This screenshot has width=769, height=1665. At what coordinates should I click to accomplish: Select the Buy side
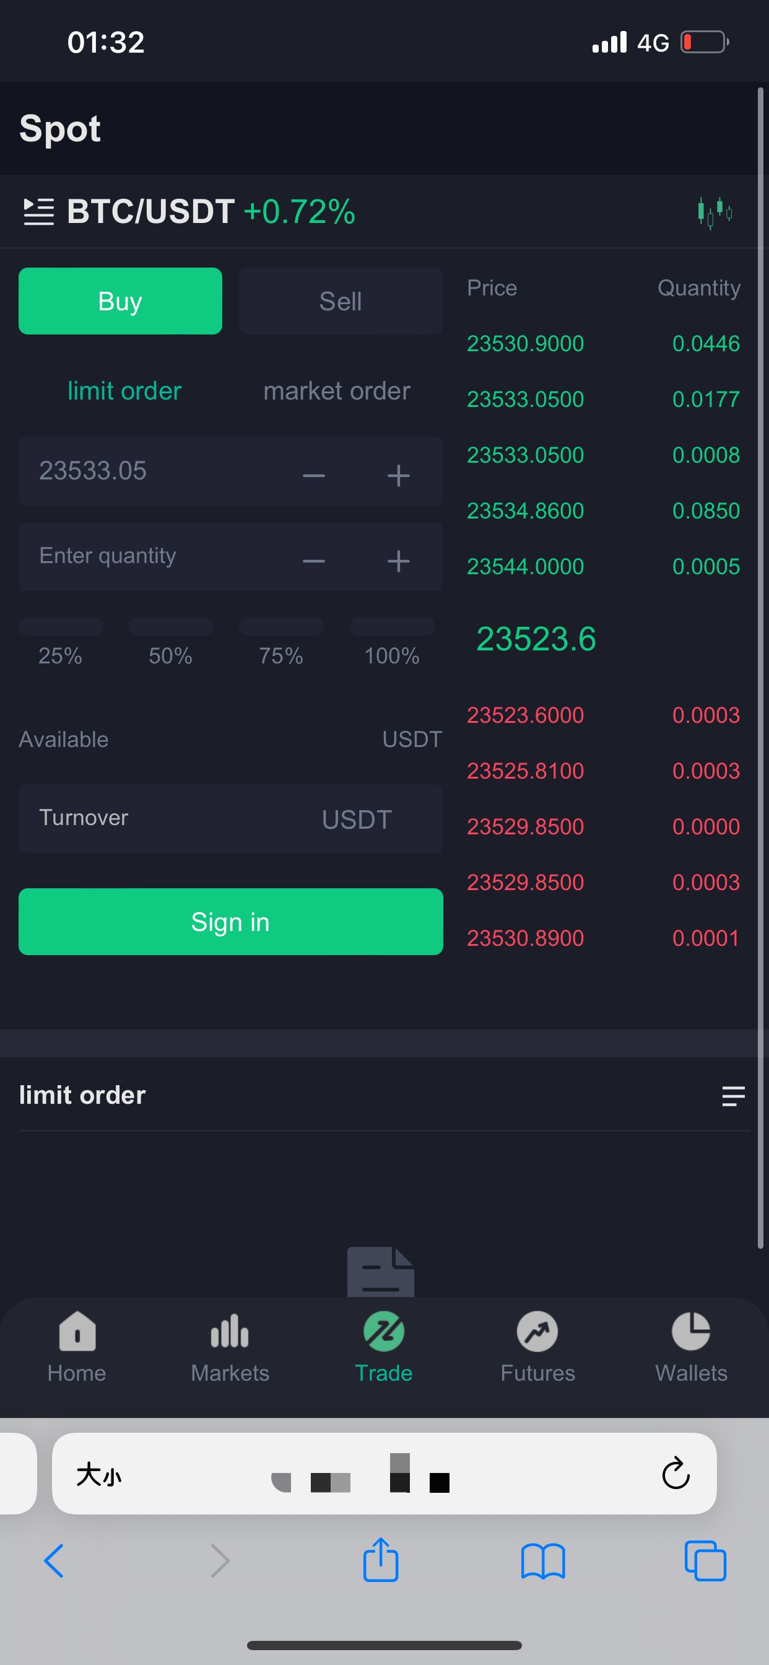coord(120,301)
